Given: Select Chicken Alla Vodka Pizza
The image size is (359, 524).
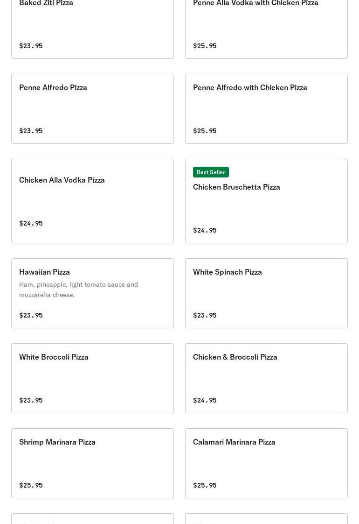Looking at the screenshot, I should click(92, 201).
